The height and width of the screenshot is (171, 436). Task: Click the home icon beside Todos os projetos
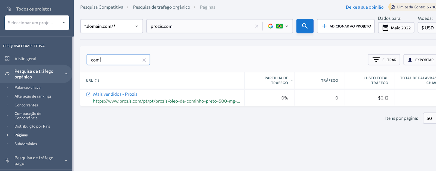tap(9, 9)
